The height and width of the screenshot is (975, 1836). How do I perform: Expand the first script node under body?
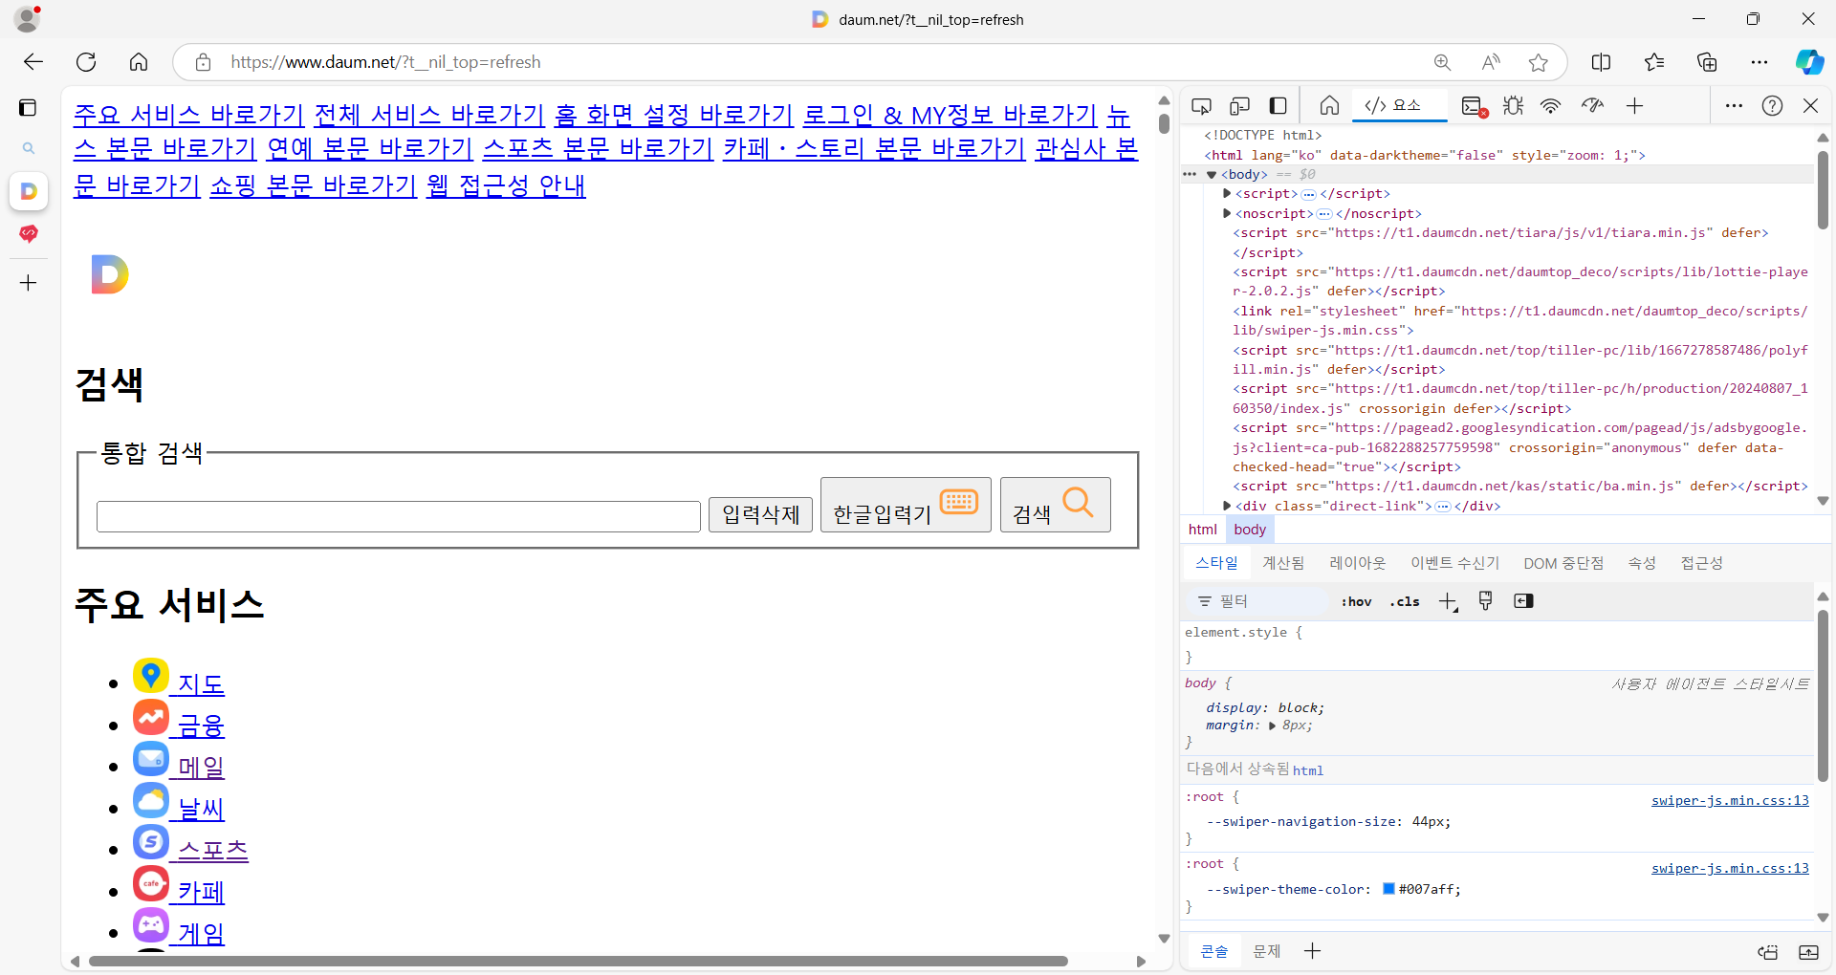pyautogui.click(x=1227, y=194)
